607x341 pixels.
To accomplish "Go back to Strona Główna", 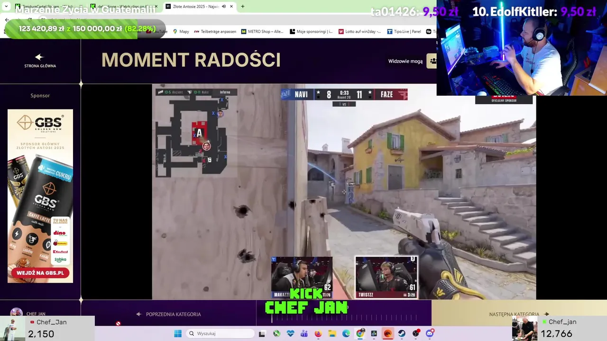I will pos(40,66).
